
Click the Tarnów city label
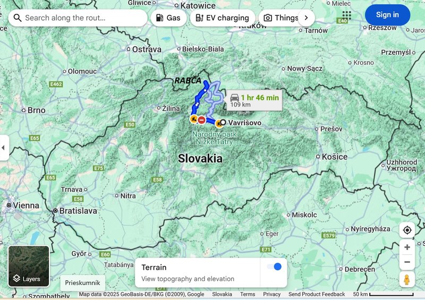316,30
